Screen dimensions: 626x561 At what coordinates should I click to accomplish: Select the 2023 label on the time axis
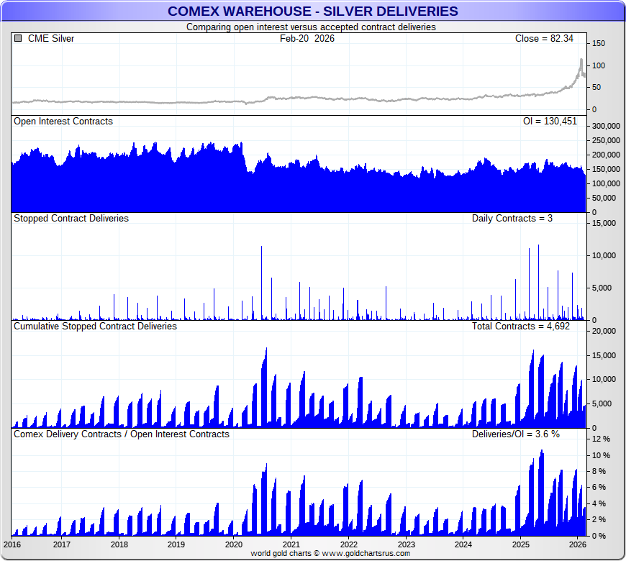click(x=407, y=544)
